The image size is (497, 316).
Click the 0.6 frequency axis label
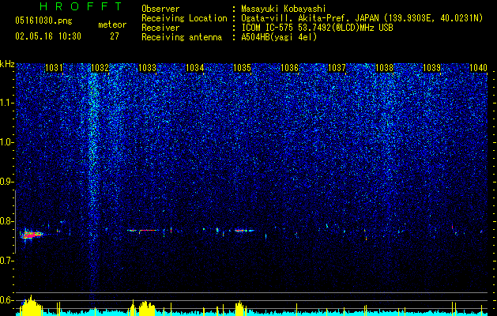pos(7,300)
